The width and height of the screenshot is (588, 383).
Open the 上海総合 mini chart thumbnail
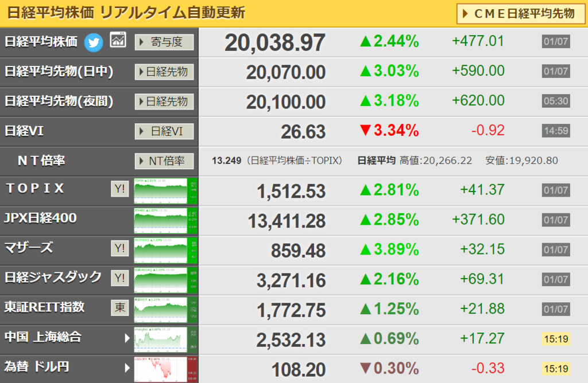coord(165,340)
